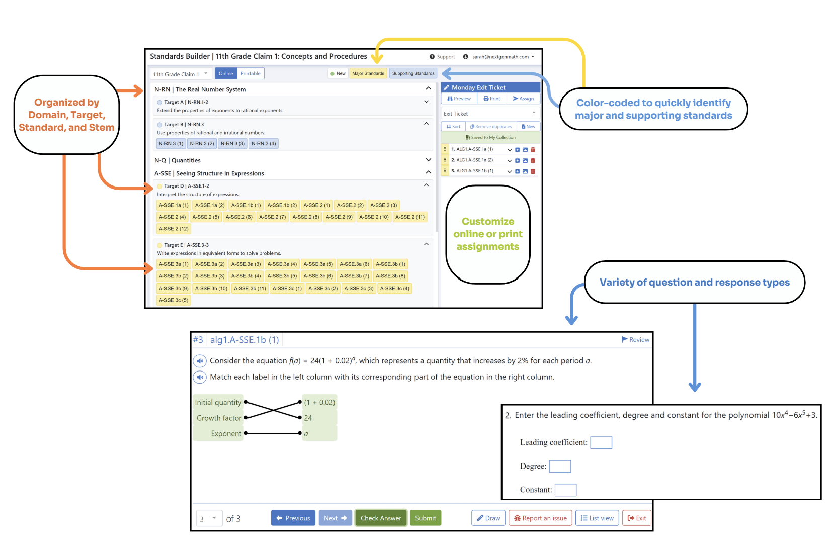Switch to Printable mode
The height and width of the screenshot is (557, 835).
(251, 74)
